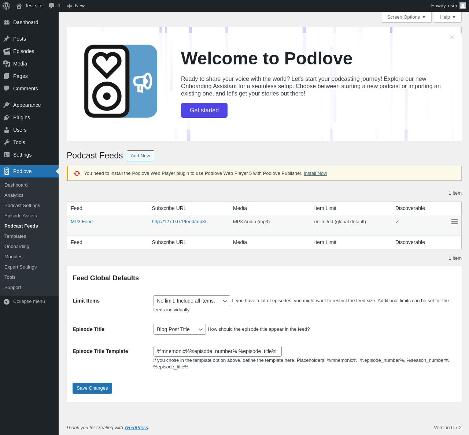This screenshot has height=435, width=469.
Task: Click the Settings sliders icon
Action: tap(7, 155)
